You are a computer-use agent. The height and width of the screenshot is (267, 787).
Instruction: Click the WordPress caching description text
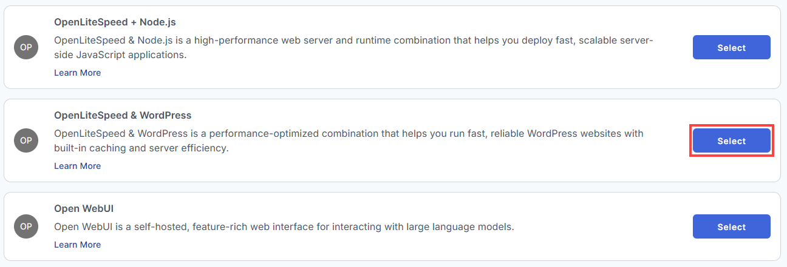349,140
